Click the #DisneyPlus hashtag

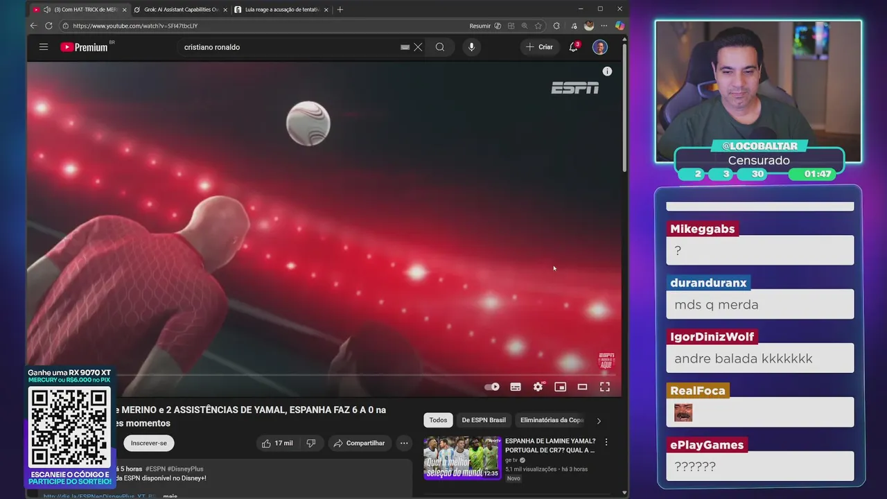[185, 469]
